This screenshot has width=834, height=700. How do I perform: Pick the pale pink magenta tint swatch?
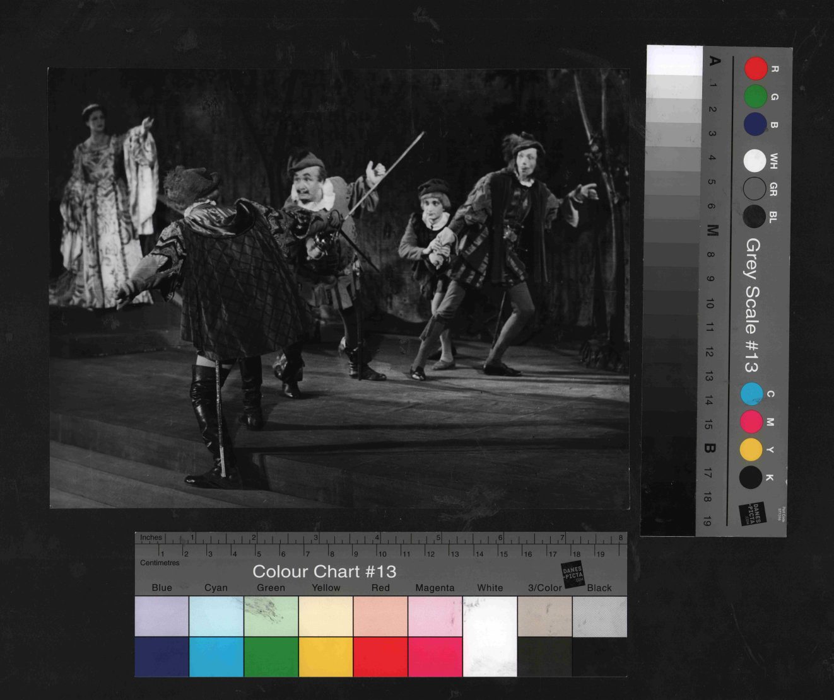coord(435,616)
